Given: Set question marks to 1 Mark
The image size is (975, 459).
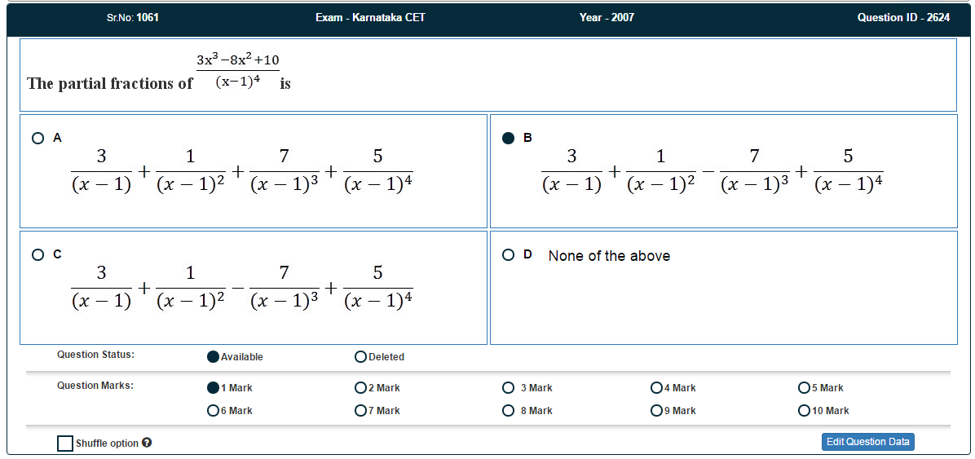Looking at the screenshot, I should [213, 388].
